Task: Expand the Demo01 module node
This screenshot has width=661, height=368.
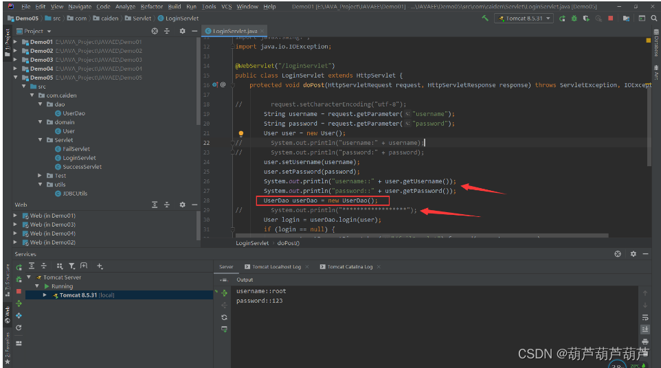Action: pos(16,42)
